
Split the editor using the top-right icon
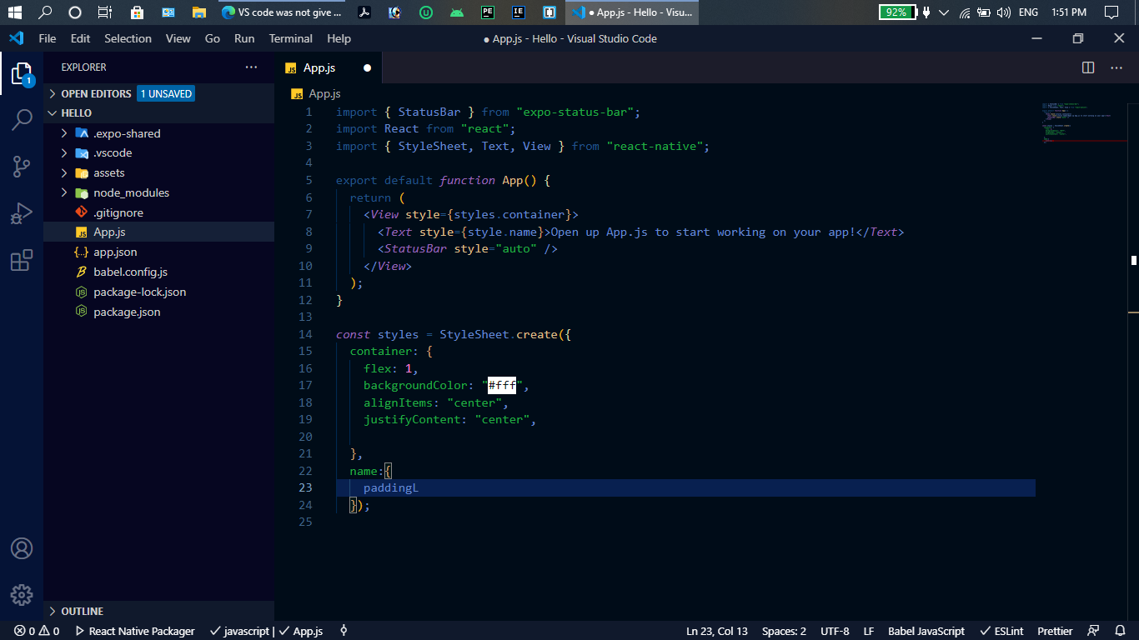[1088, 67]
